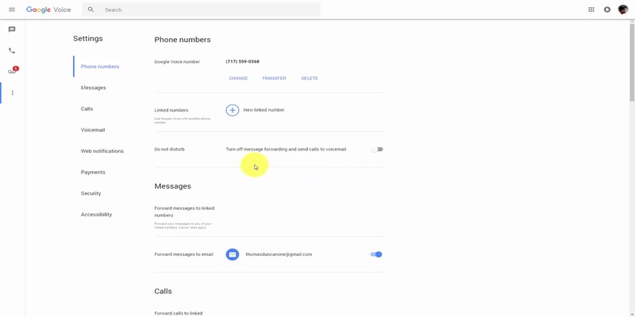The width and height of the screenshot is (635, 317).
Task: Open the Messages chat icon in sidebar
Action: coord(12,29)
